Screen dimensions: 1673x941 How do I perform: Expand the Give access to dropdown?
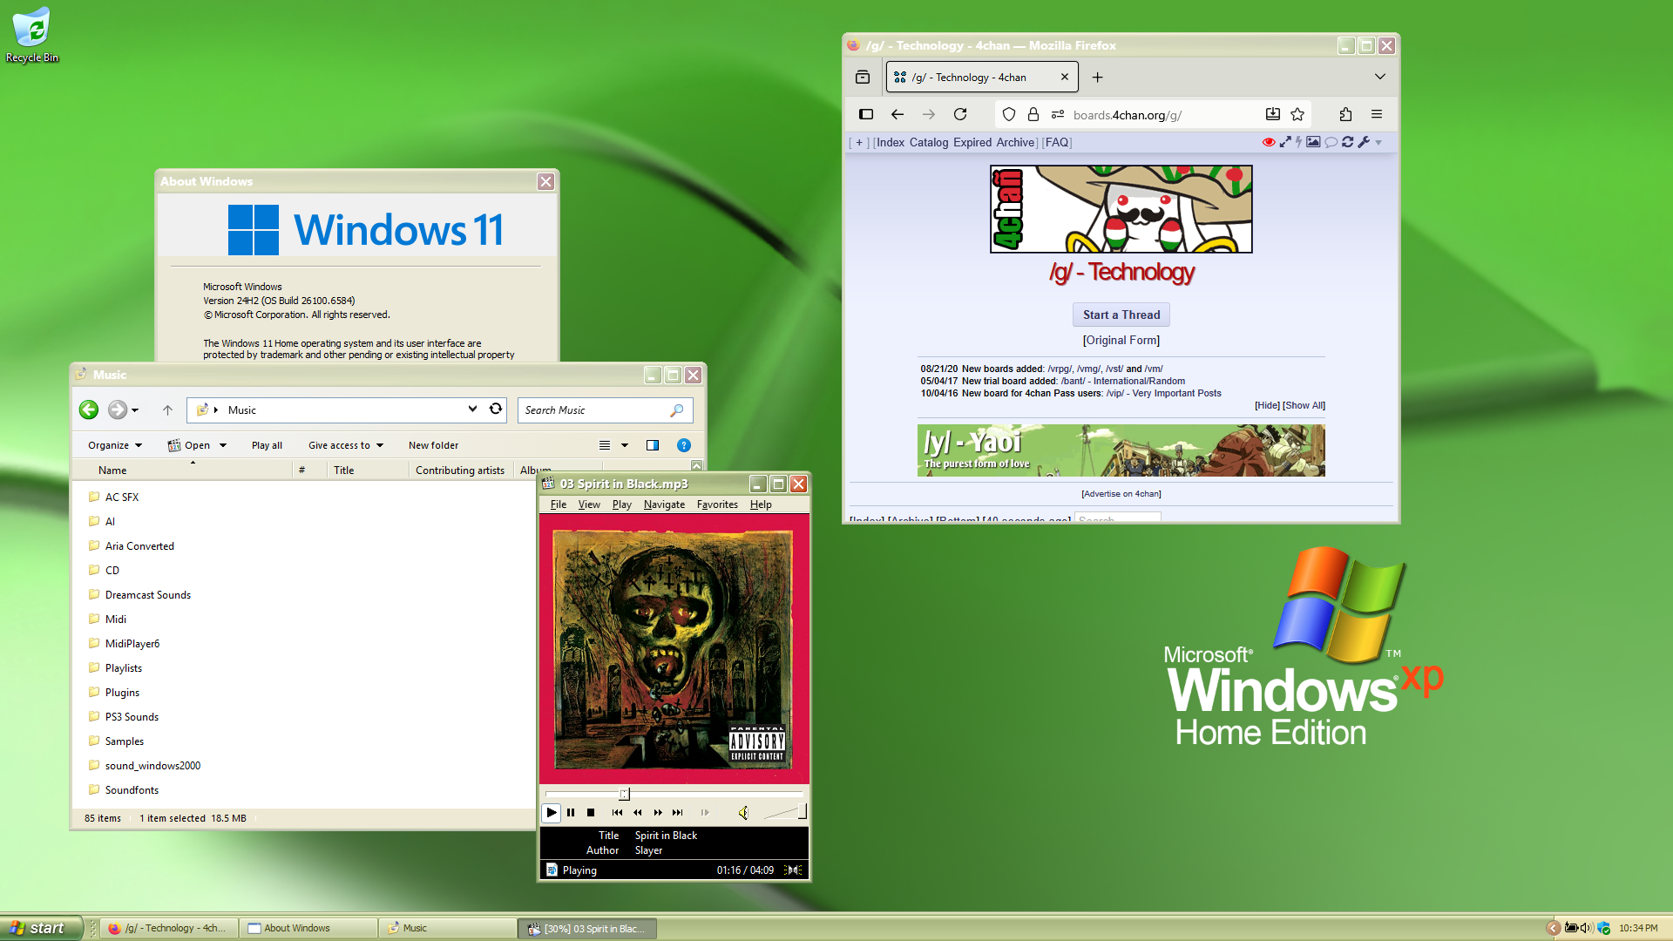(x=345, y=445)
